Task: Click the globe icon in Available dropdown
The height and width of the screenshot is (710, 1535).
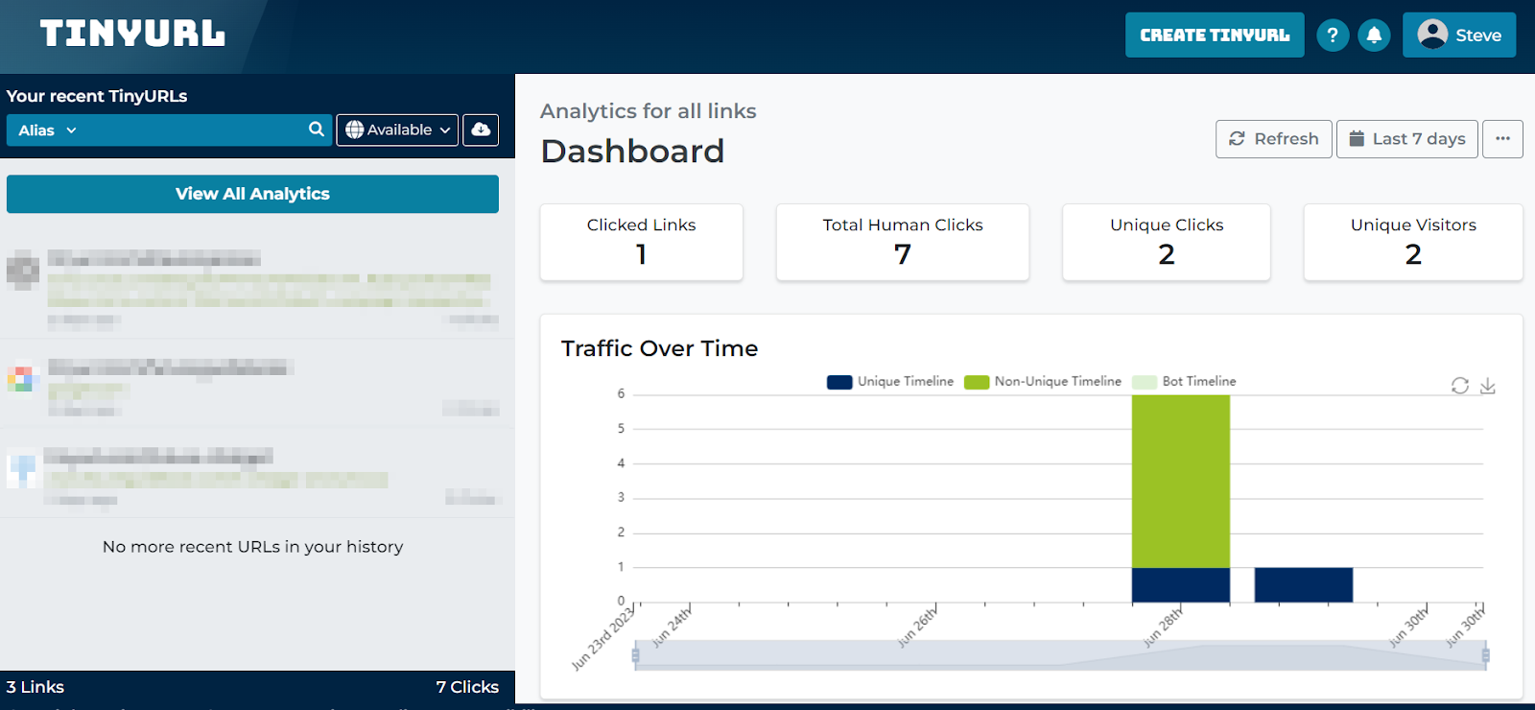Action: [x=355, y=130]
